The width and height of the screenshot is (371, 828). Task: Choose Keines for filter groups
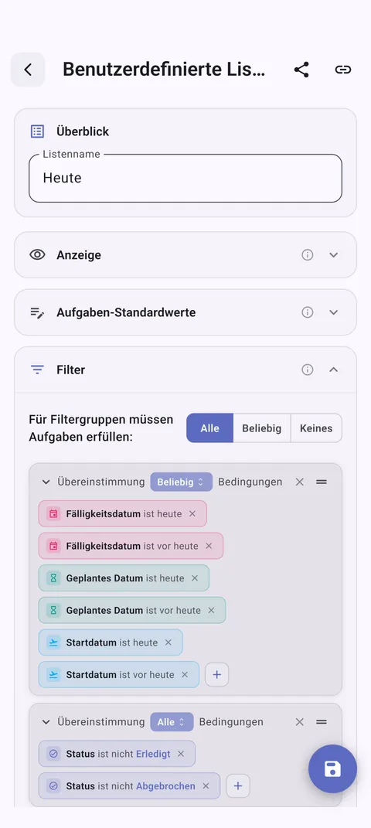pos(316,428)
